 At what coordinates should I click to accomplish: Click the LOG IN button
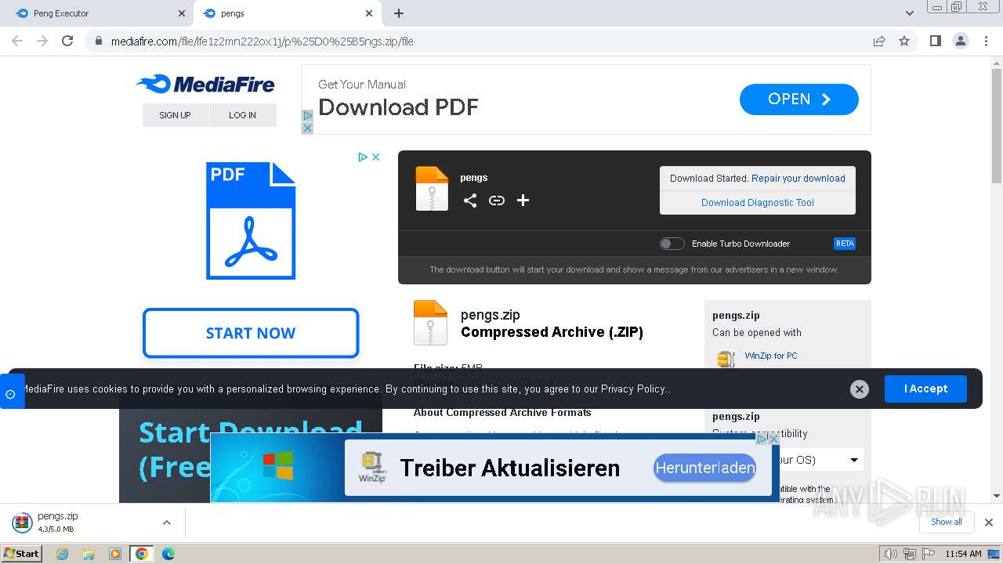pos(243,115)
